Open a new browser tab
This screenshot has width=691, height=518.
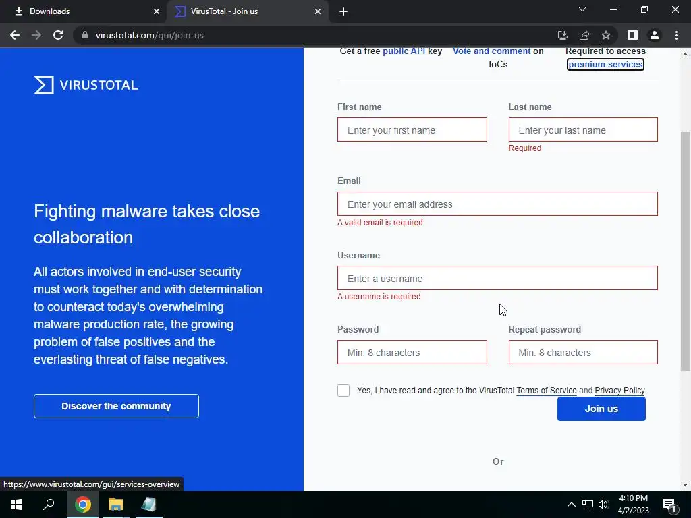pyautogui.click(x=343, y=11)
